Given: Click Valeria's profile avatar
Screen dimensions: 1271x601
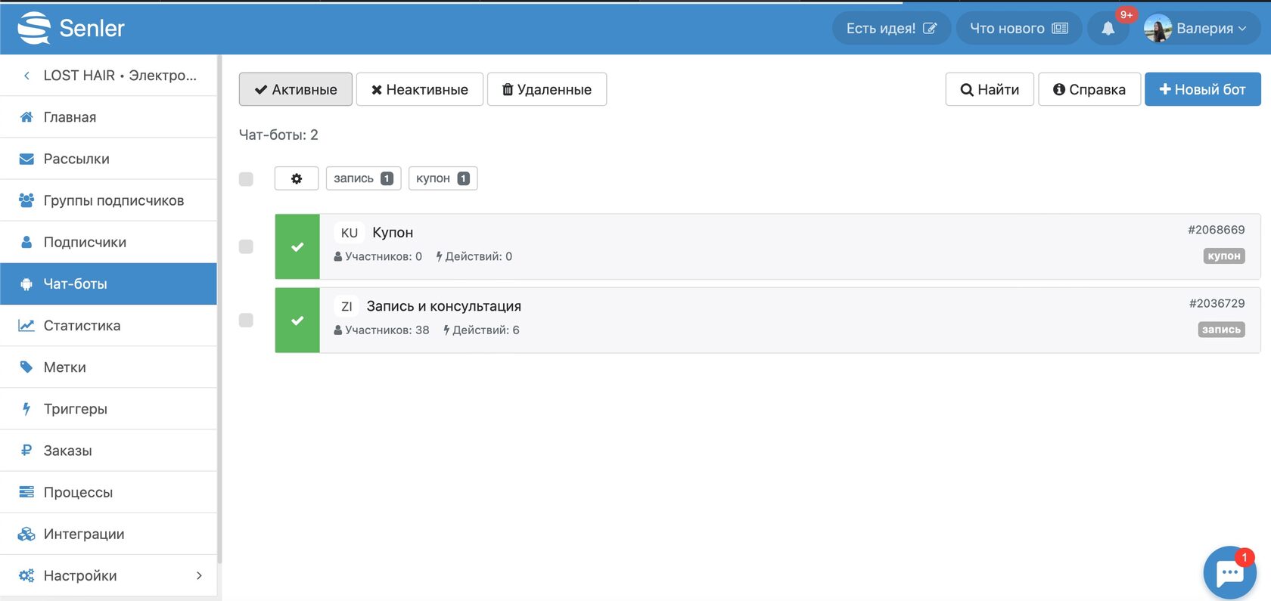Looking at the screenshot, I should tap(1158, 28).
